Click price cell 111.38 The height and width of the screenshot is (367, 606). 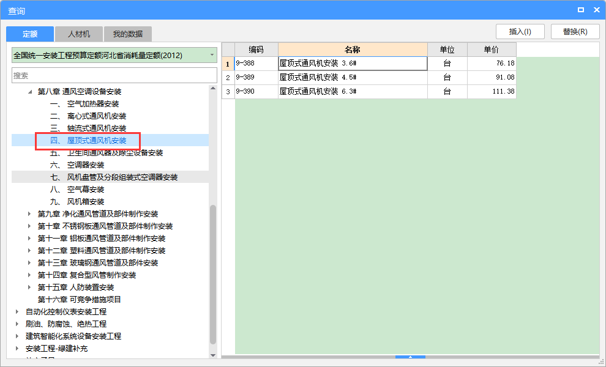click(492, 92)
